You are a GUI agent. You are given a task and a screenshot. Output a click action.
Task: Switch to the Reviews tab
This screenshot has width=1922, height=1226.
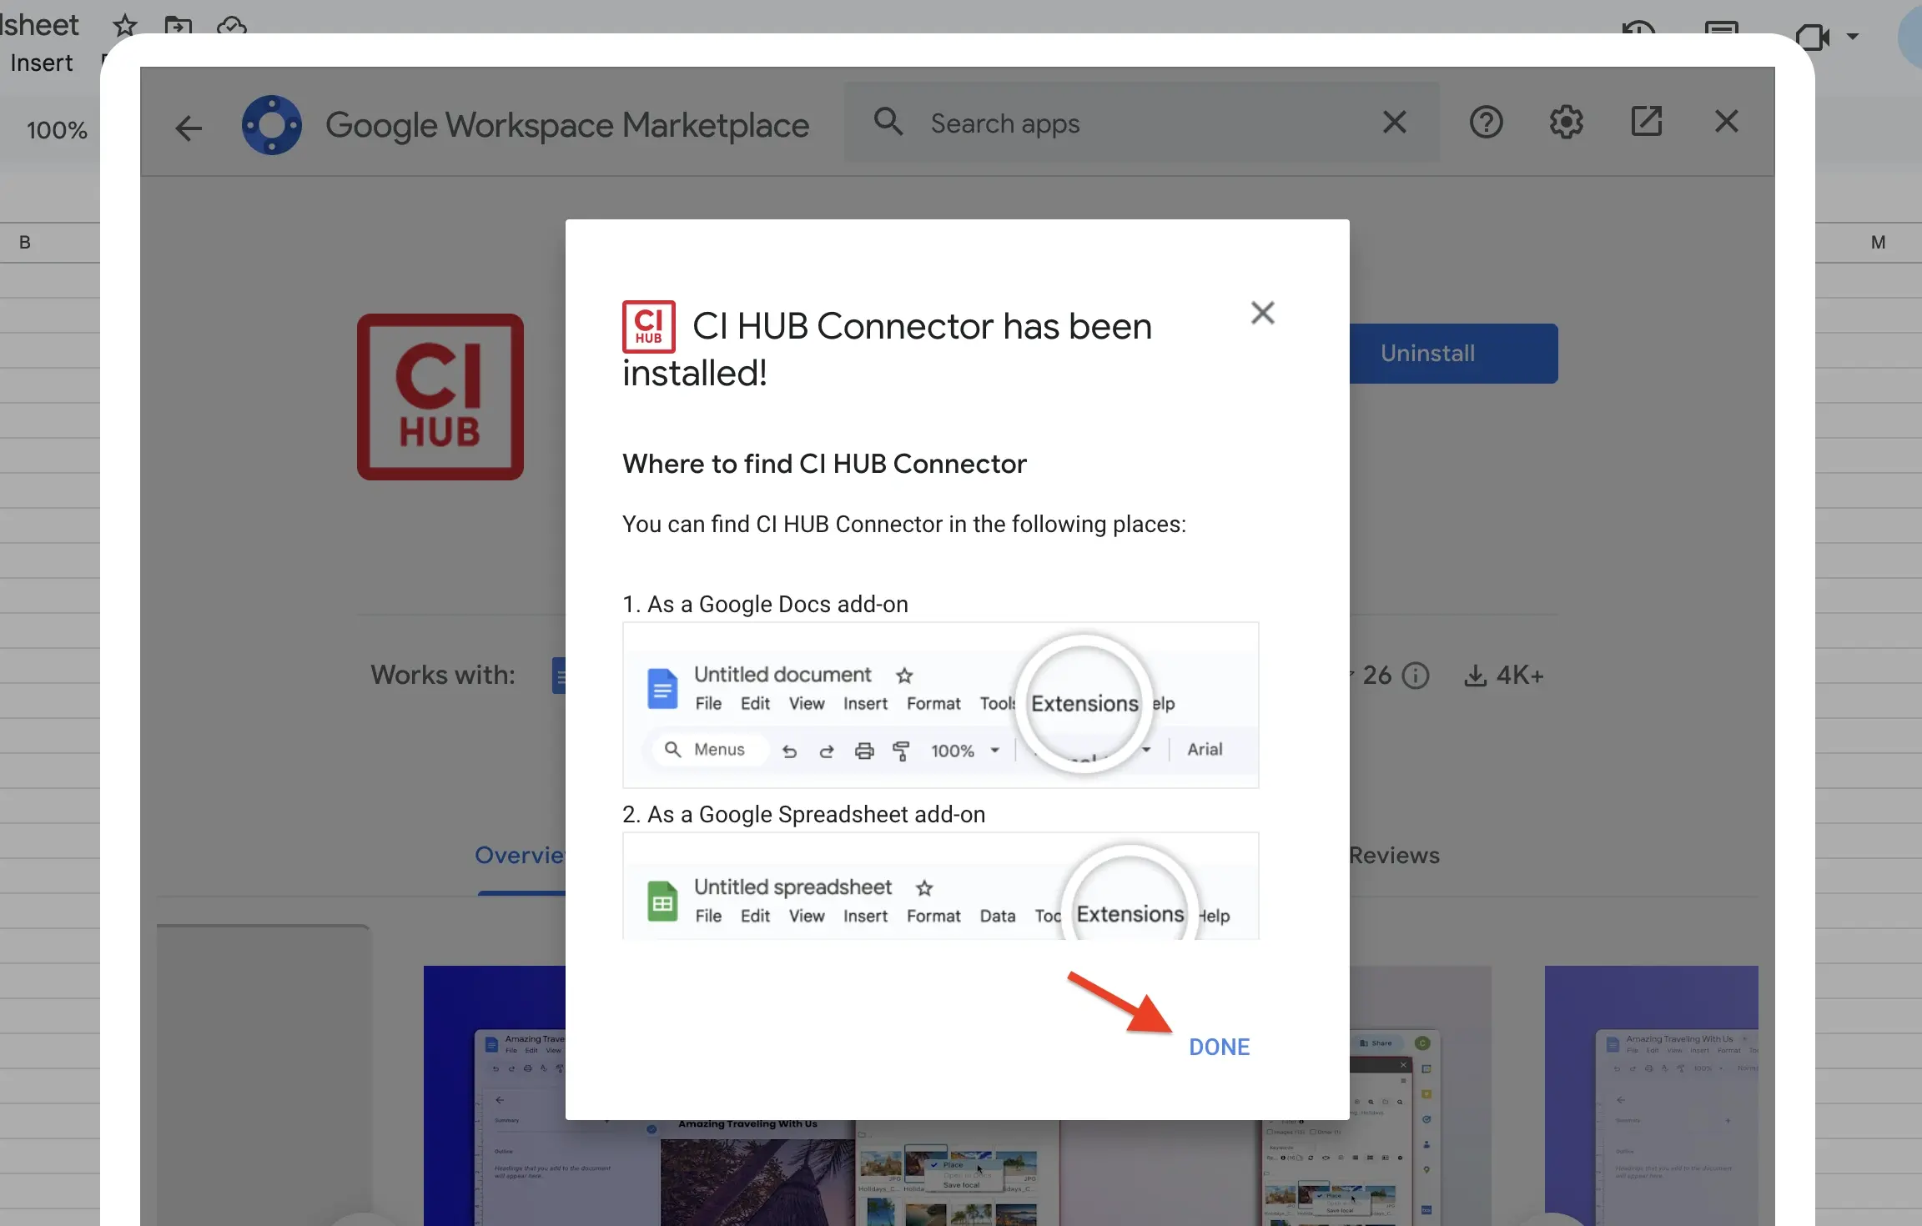[x=1394, y=856]
